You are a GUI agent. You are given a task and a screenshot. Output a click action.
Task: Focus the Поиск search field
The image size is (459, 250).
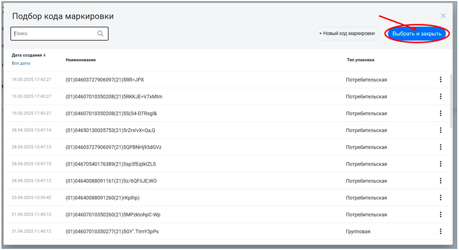tap(55, 33)
